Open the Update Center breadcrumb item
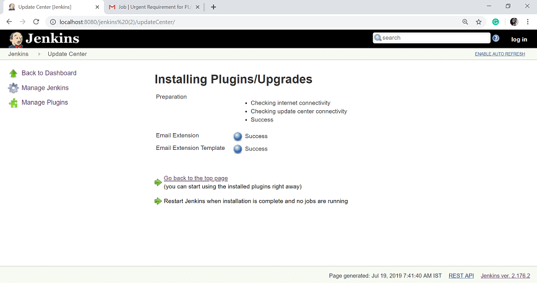Screen dimensions: 537x283 [x=67, y=54]
